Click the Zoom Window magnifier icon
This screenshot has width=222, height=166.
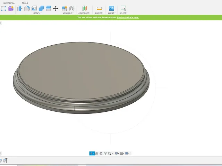(110, 154)
